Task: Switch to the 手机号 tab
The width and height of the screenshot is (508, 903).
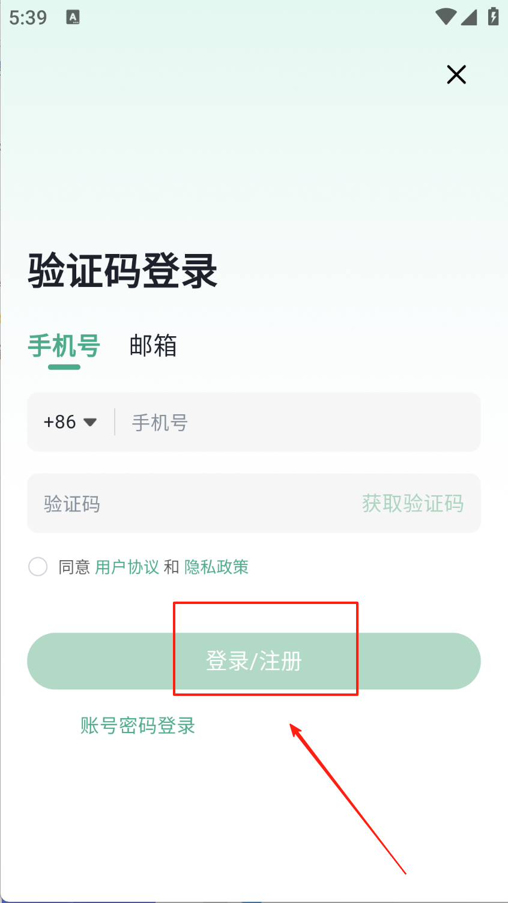Action: (x=64, y=346)
